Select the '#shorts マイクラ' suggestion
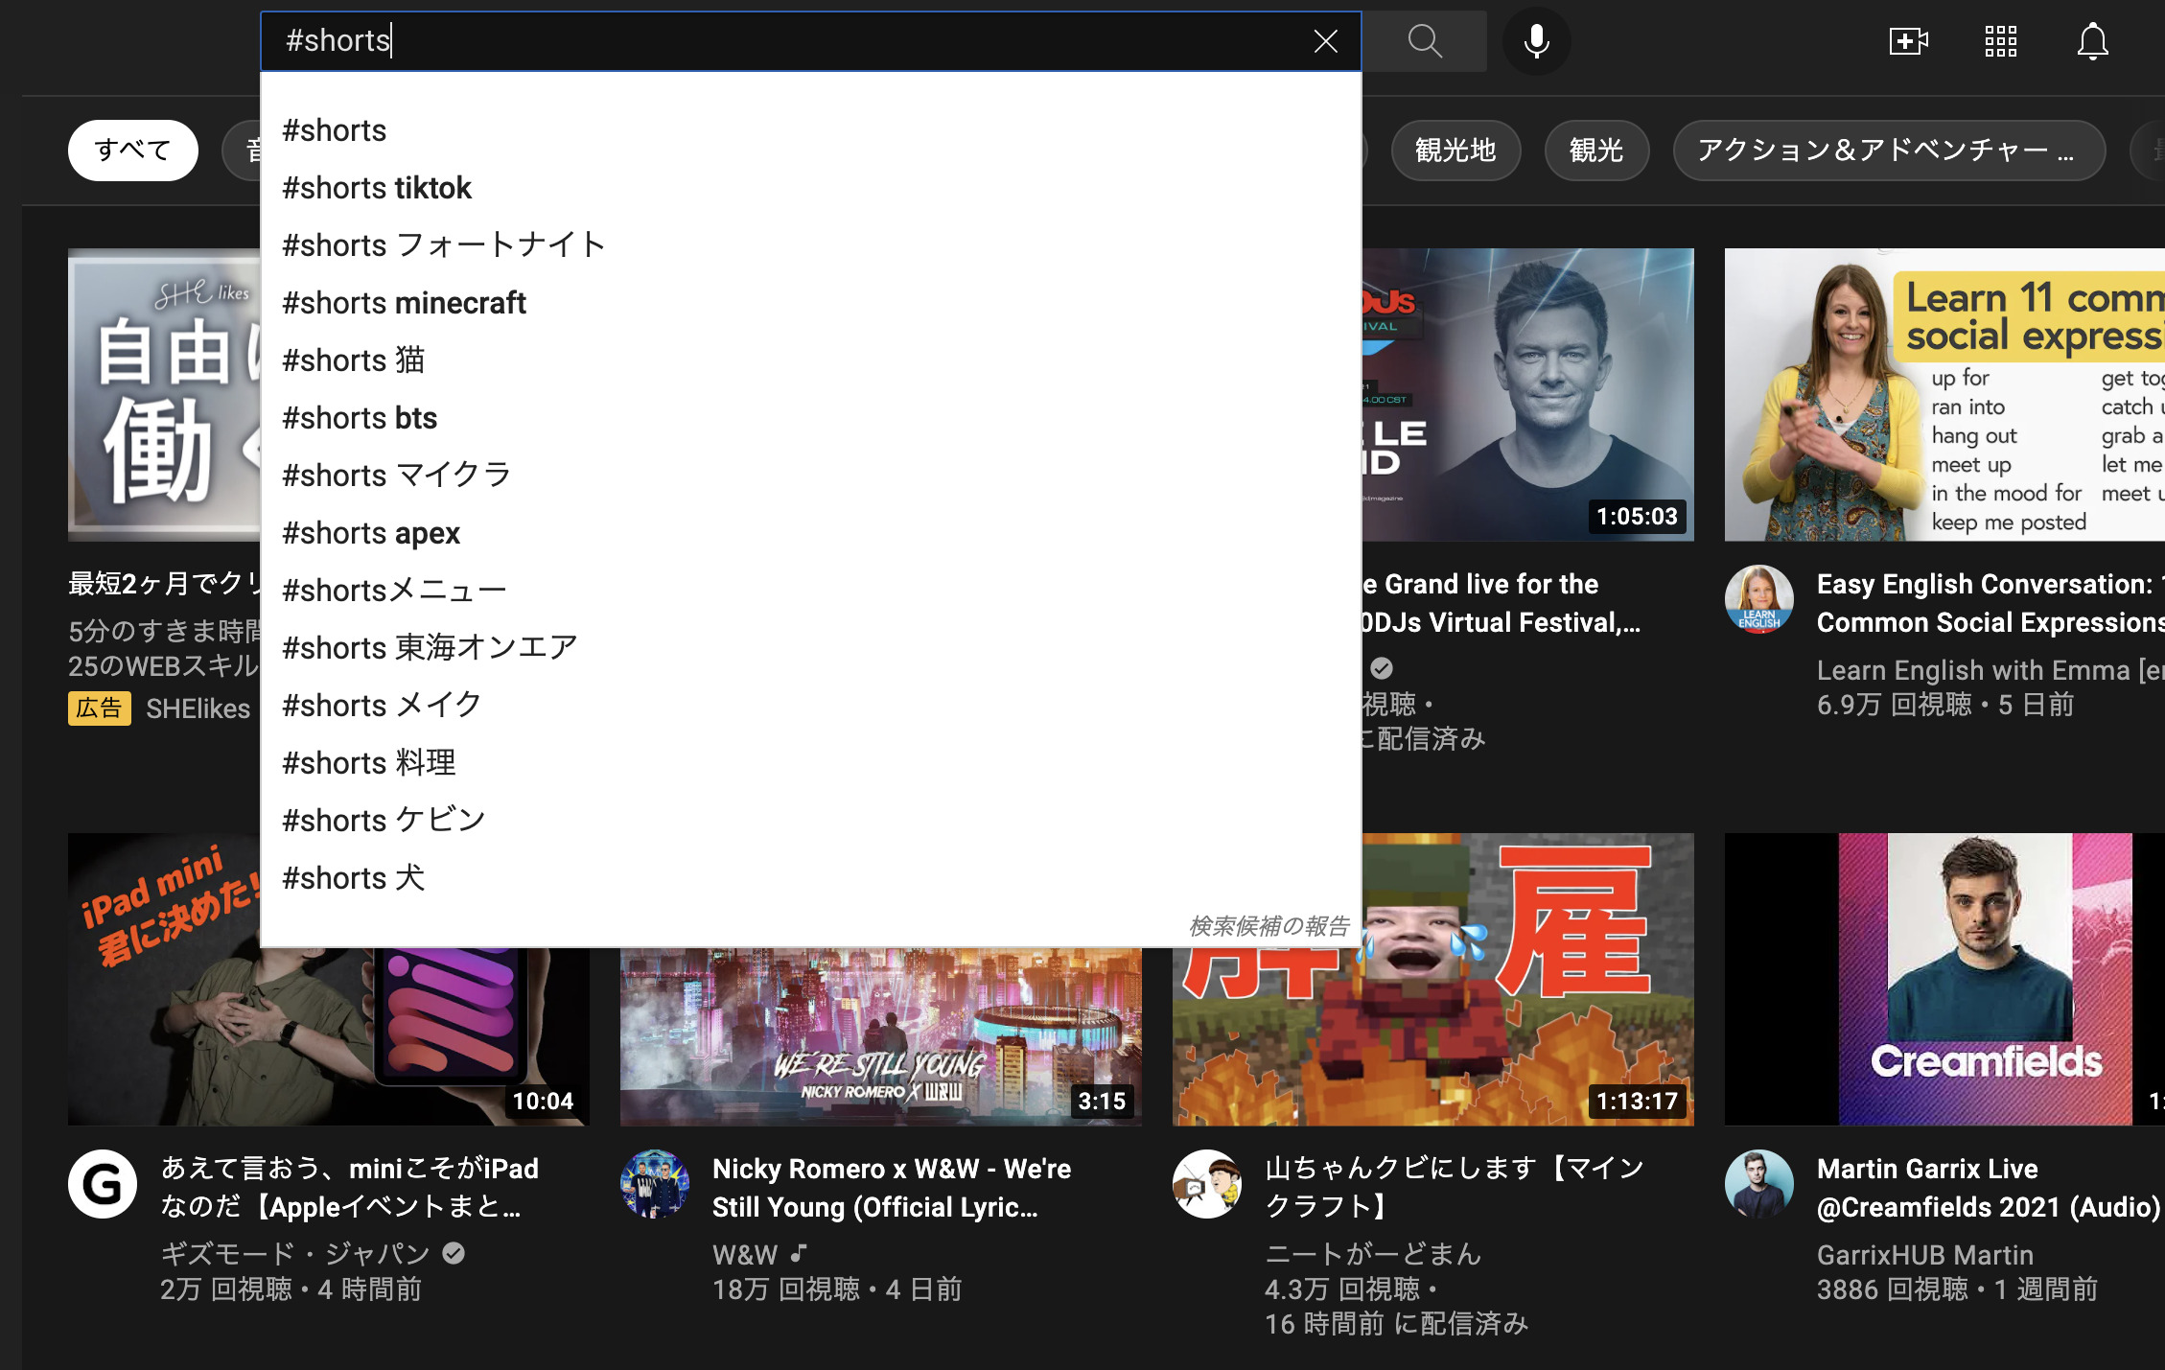Image resolution: width=2165 pixels, height=1370 pixels. pyautogui.click(x=811, y=476)
